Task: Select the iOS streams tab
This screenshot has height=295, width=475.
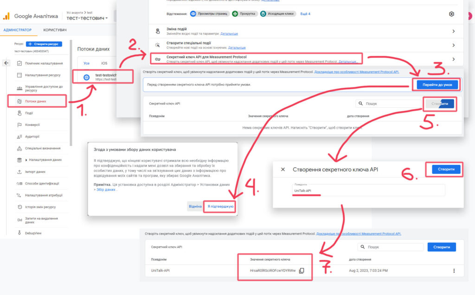Action: (104, 63)
